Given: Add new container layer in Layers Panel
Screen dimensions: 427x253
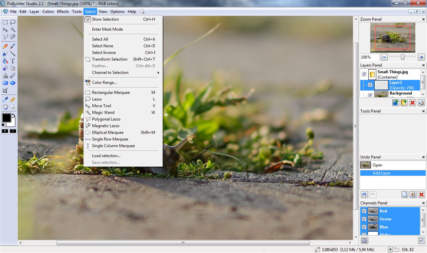Looking at the screenshot, I should coord(404,103).
